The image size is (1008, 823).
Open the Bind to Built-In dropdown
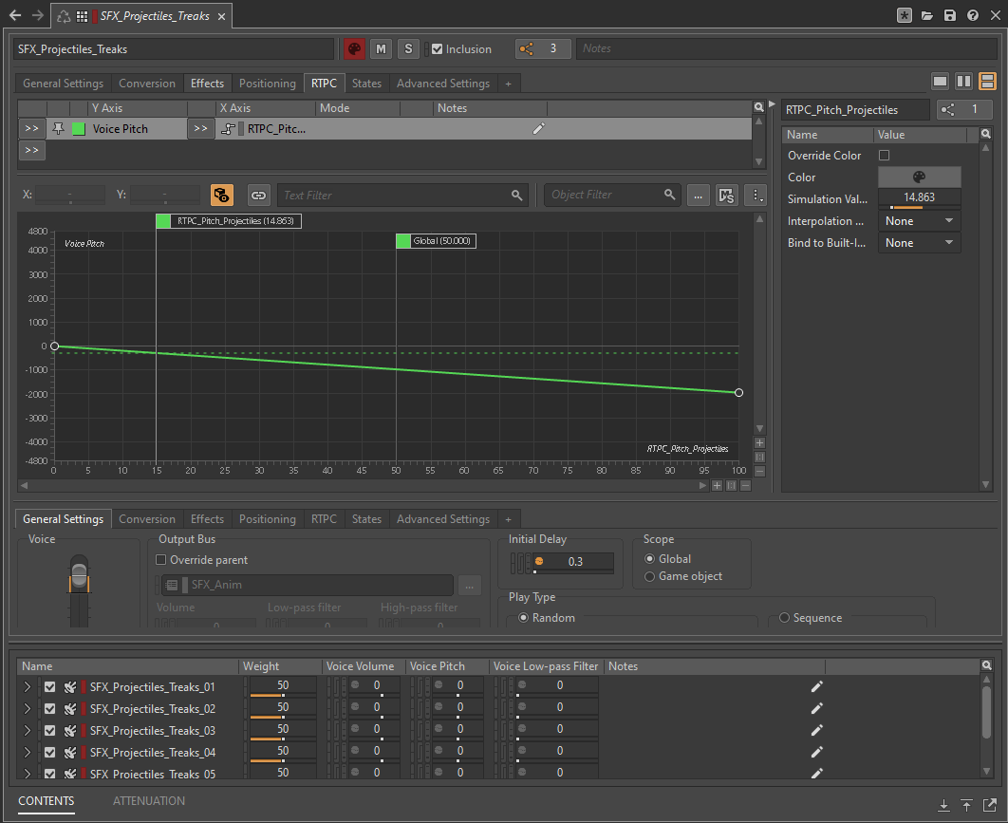[919, 243]
